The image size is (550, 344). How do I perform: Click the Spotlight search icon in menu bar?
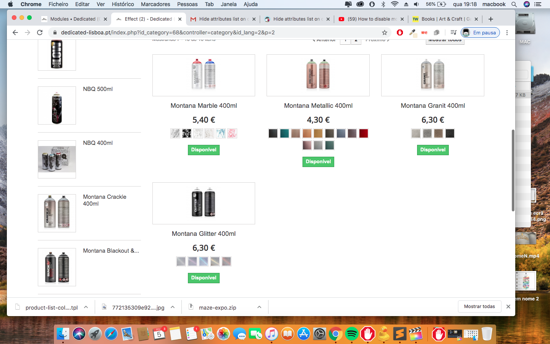coord(514,4)
